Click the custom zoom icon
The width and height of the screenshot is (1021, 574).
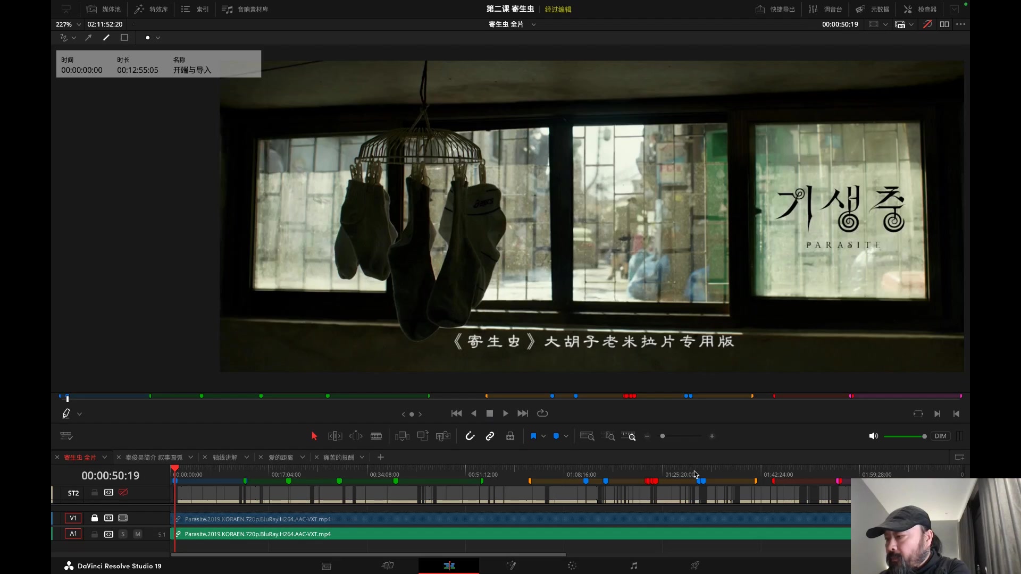click(x=629, y=436)
